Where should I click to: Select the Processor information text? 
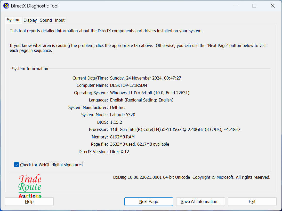pos(175,129)
